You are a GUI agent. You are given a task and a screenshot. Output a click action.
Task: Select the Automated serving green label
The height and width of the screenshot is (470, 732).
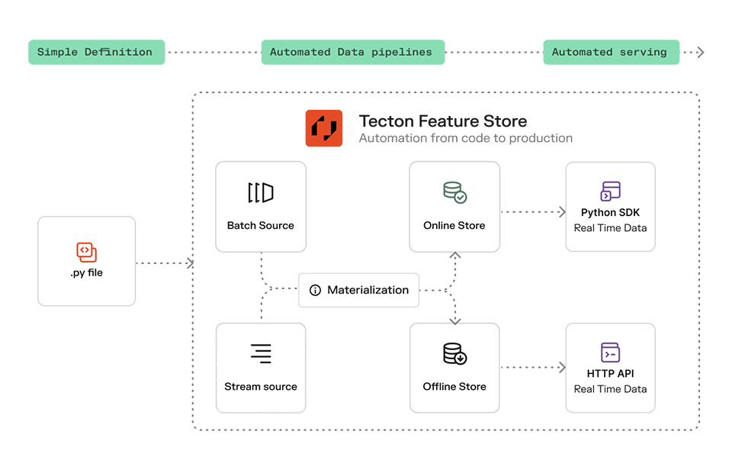(611, 52)
